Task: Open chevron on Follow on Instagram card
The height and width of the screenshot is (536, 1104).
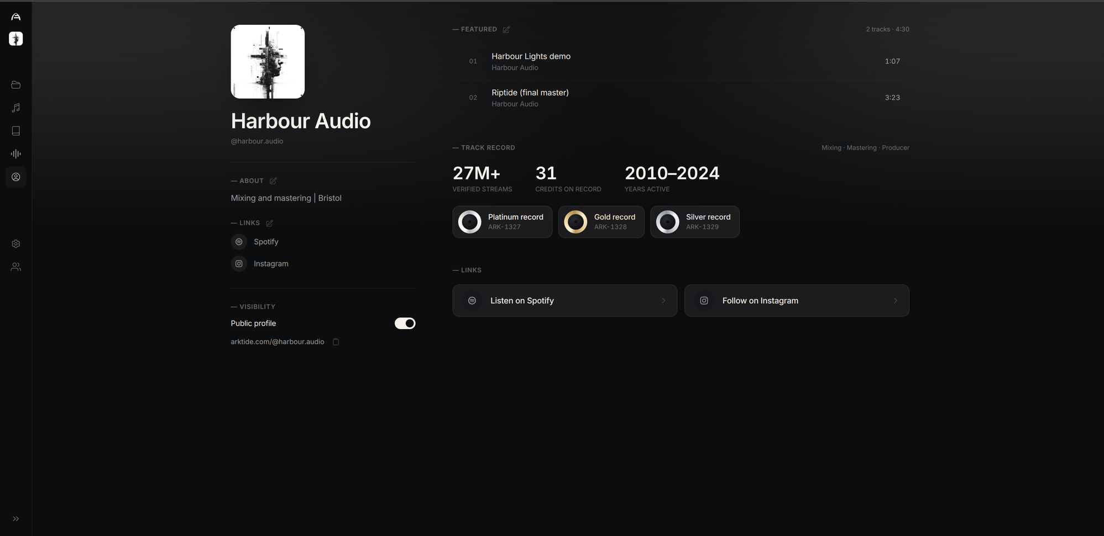Action: pos(896,301)
